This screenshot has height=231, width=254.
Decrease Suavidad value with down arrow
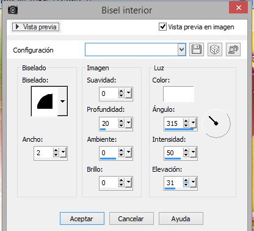click(122, 96)
